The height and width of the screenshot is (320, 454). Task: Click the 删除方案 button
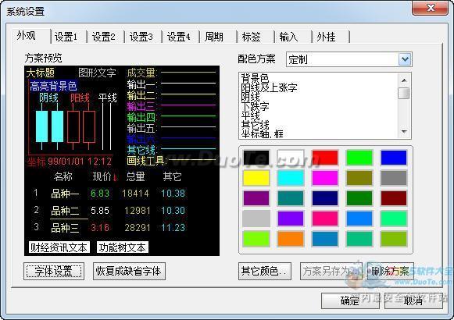click(390, 271)
